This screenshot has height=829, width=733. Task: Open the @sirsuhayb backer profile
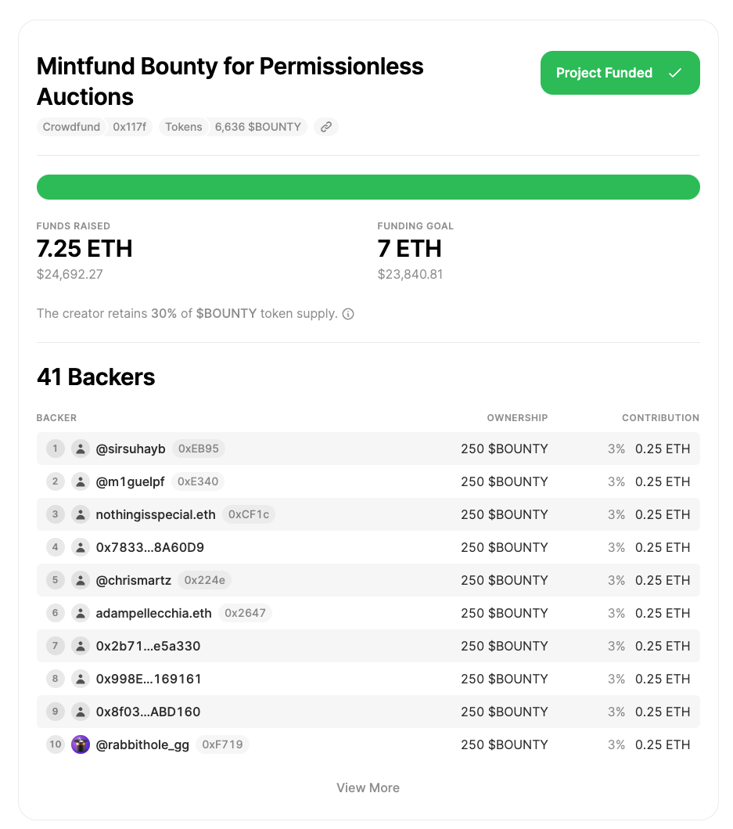(131, 449)
